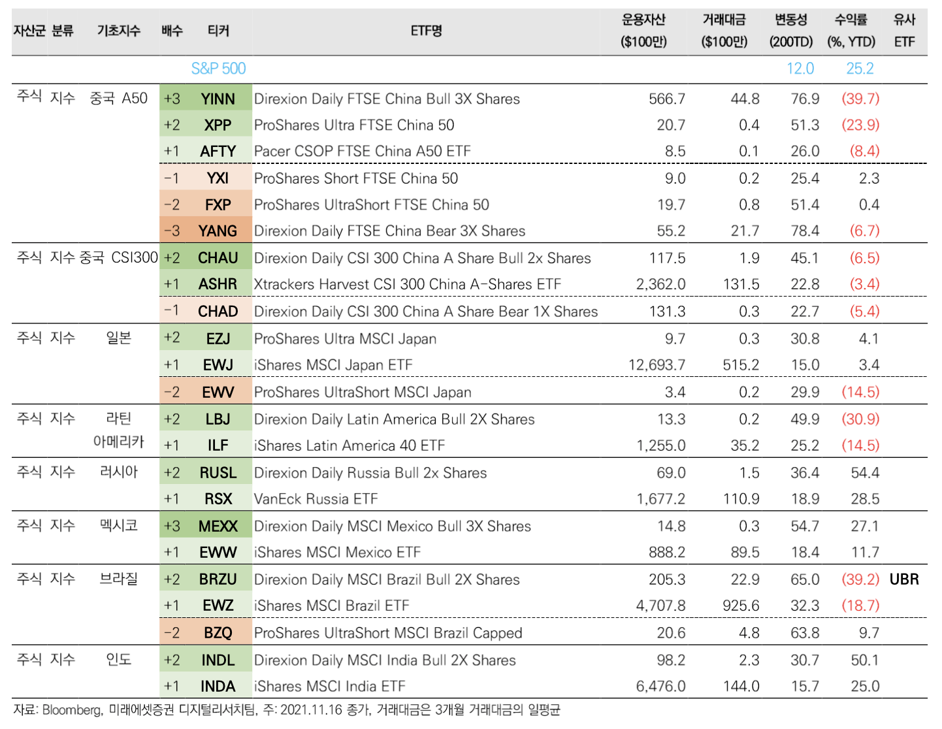Click the 일본 index label
This screenshot has width=942, height=729.
(119, 338)
